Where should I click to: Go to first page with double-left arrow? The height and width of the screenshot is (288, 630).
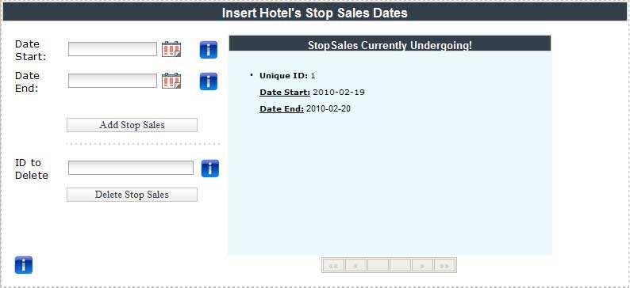click(333, 266)
